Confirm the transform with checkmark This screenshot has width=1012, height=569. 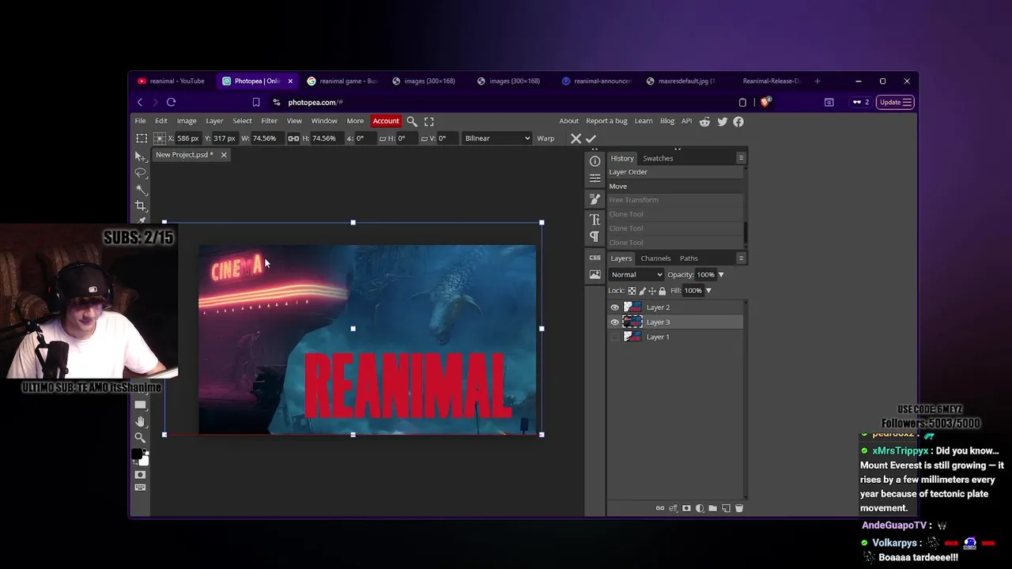coord(591,138)
